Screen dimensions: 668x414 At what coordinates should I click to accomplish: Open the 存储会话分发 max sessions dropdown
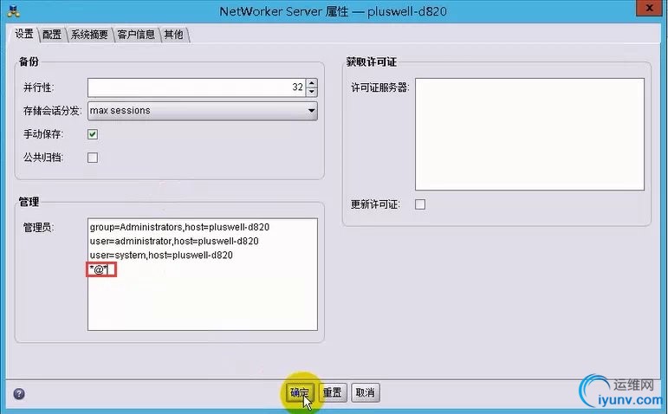coord(203,111)
